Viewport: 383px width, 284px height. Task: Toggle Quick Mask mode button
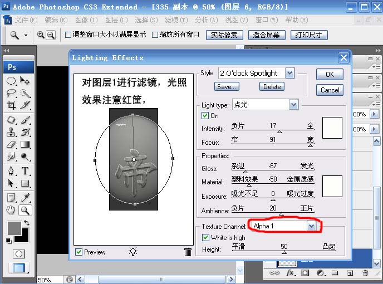tap(19, 254)
